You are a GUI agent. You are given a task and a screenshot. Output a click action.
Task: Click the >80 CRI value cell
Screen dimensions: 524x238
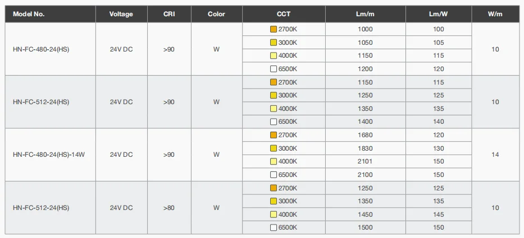[169, 208]
